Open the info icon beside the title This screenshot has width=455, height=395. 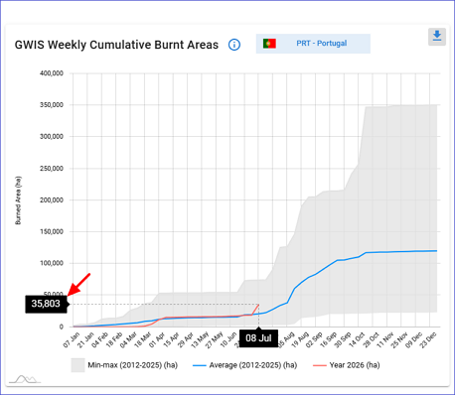pyautogui.click(x=234, y=45)
